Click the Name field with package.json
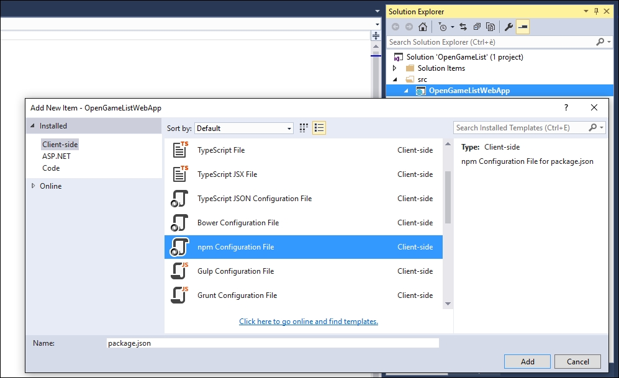 pos(273,343)
